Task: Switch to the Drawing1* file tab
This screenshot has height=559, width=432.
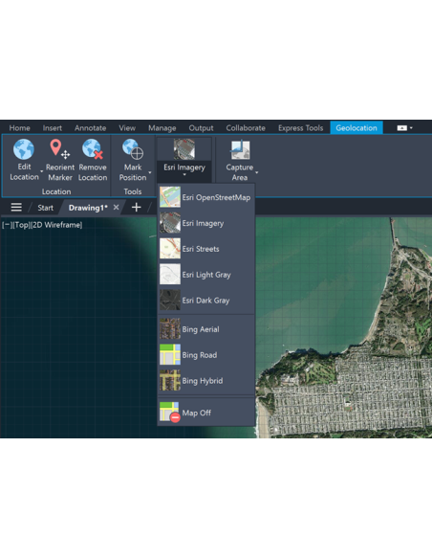Action: coord(88,208)
